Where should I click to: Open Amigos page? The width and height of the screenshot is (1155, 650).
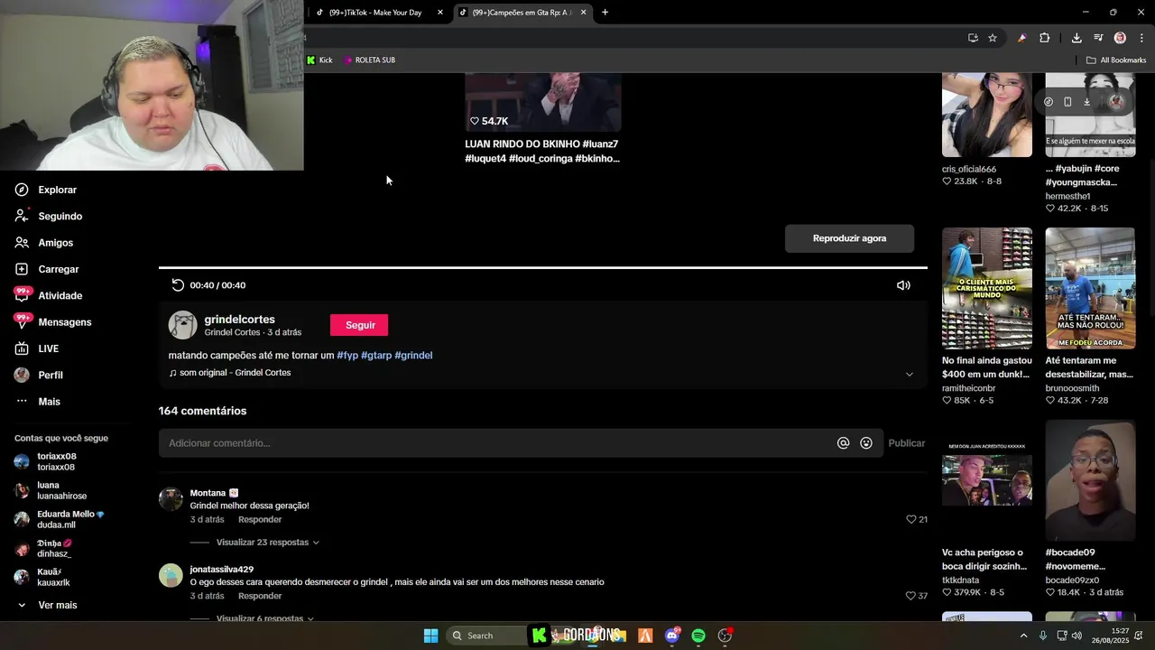click(43, 243)
